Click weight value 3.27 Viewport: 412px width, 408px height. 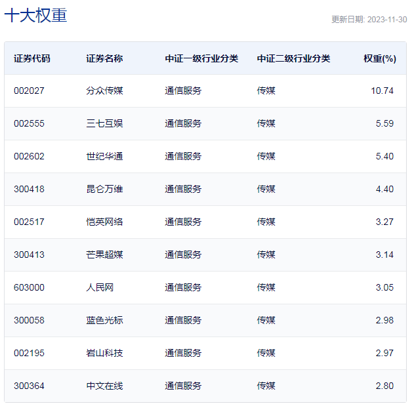(384, 222)
